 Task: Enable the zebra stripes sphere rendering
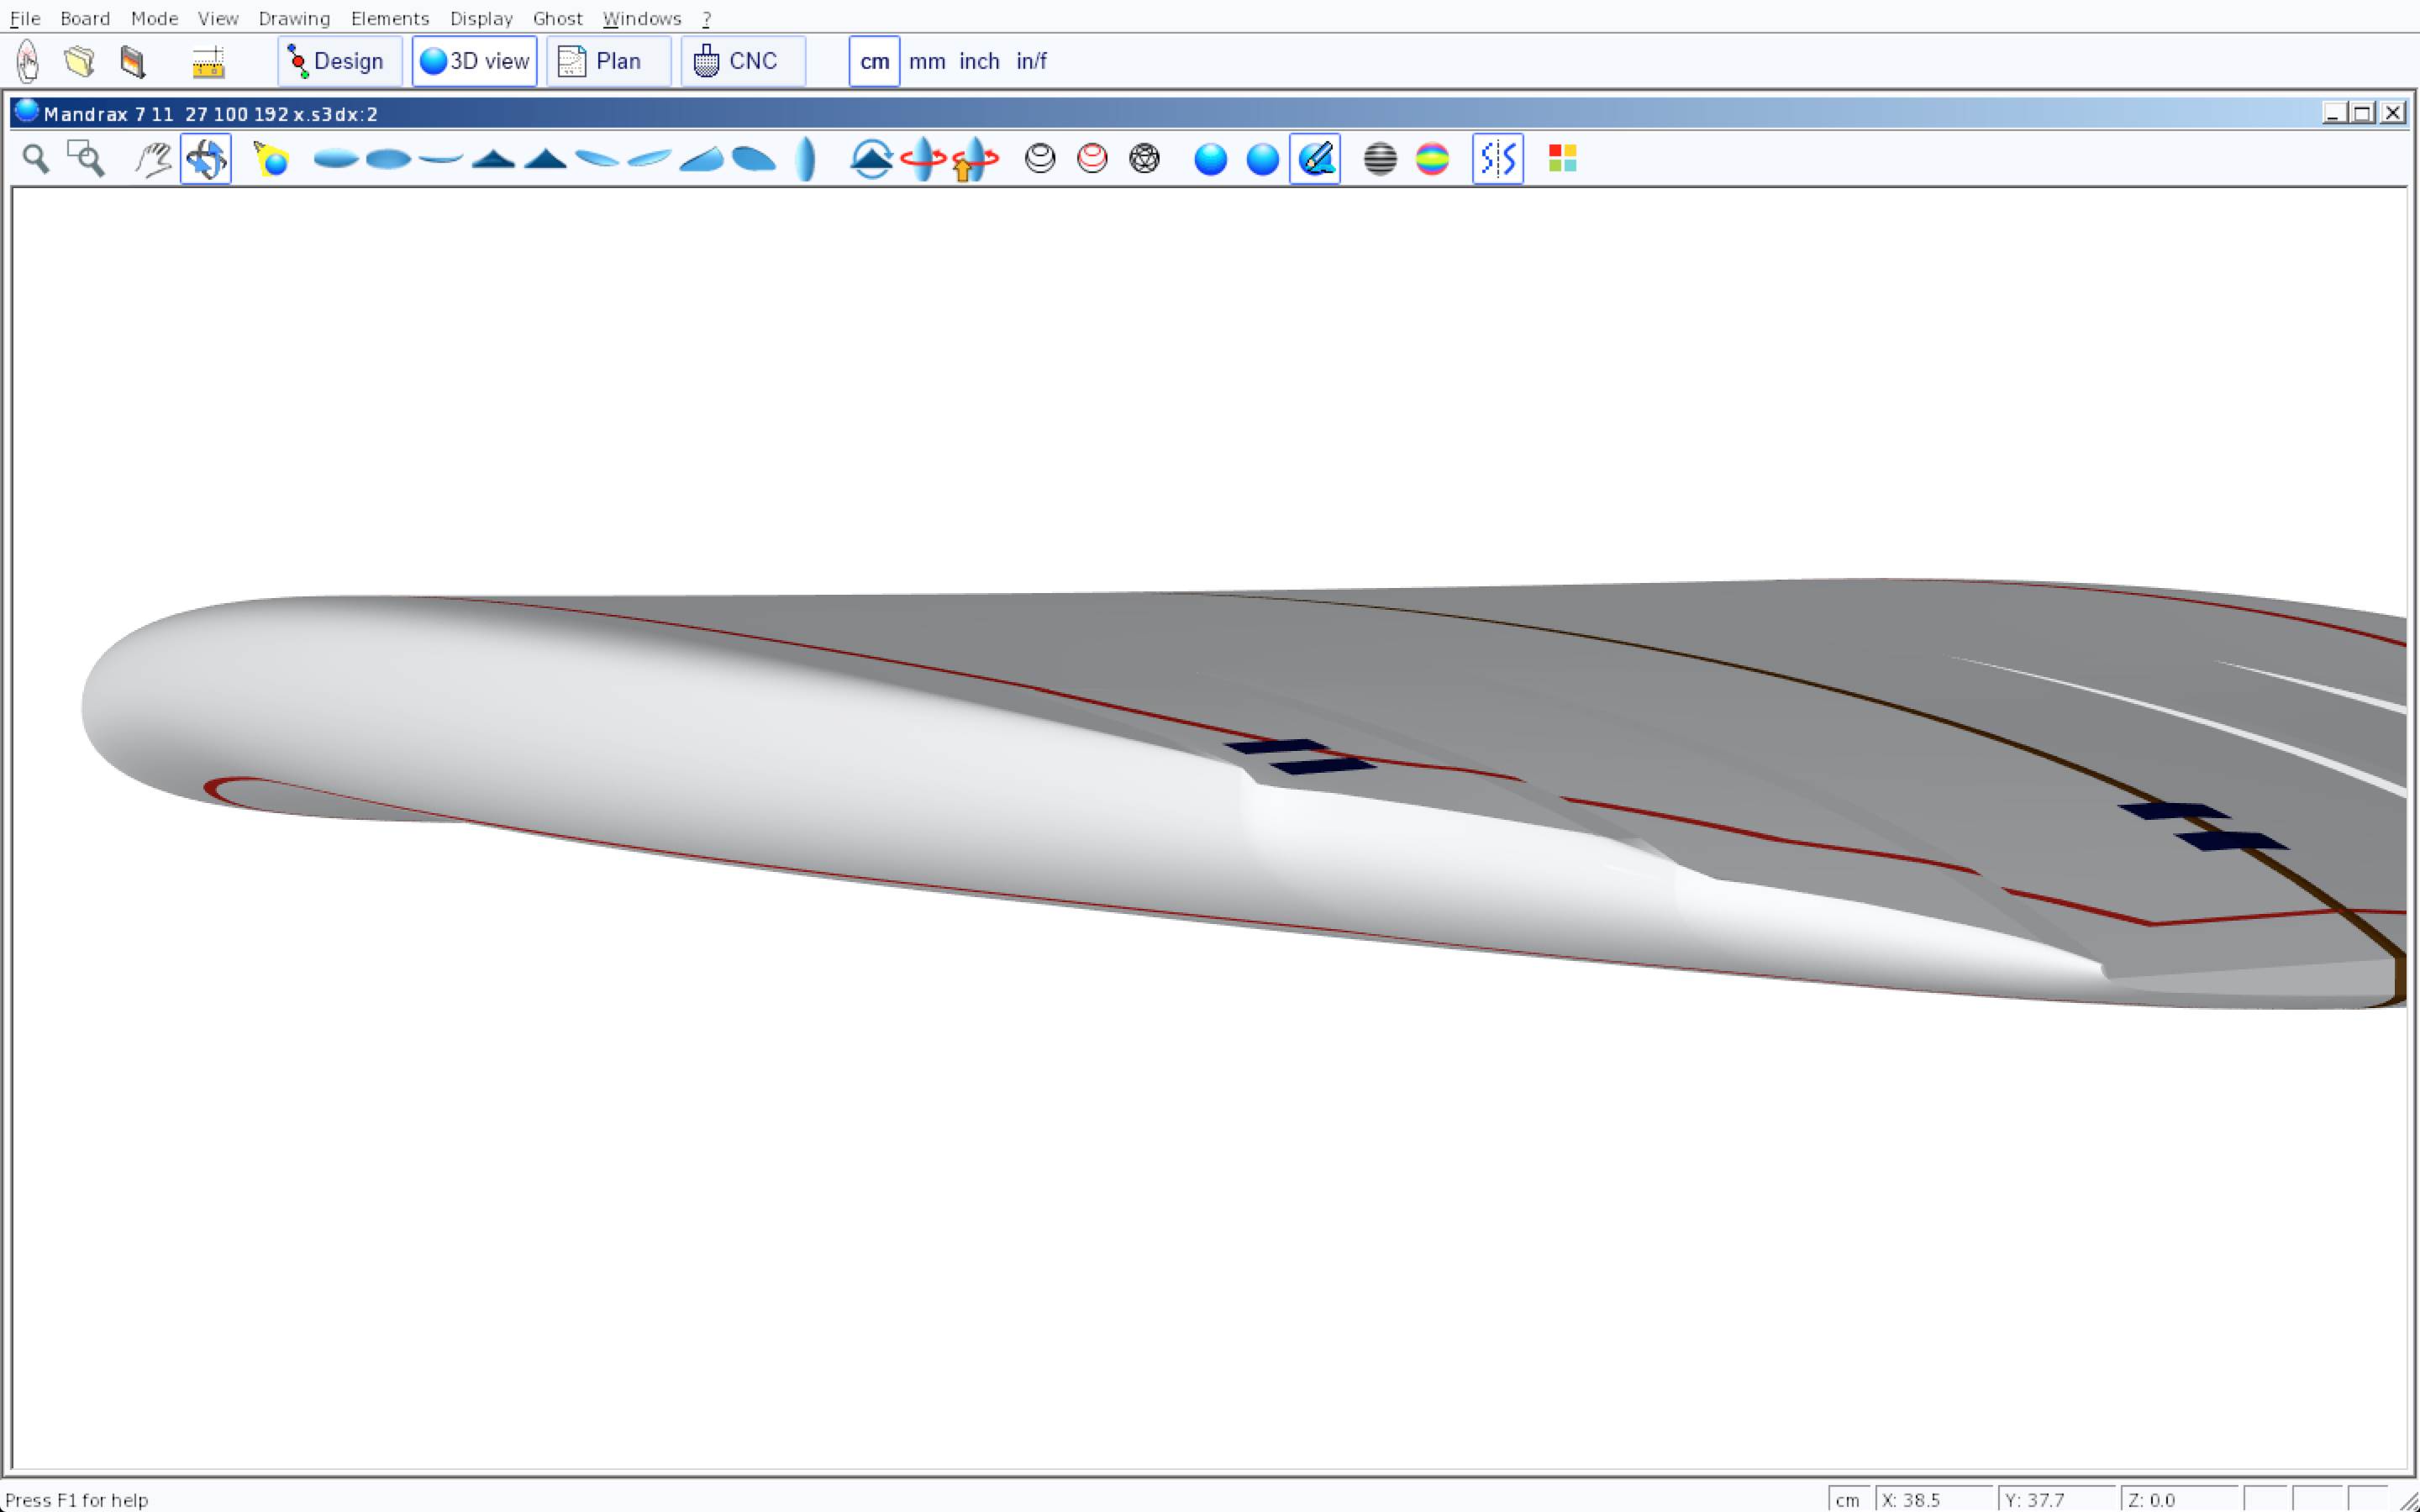(1380, 158)
